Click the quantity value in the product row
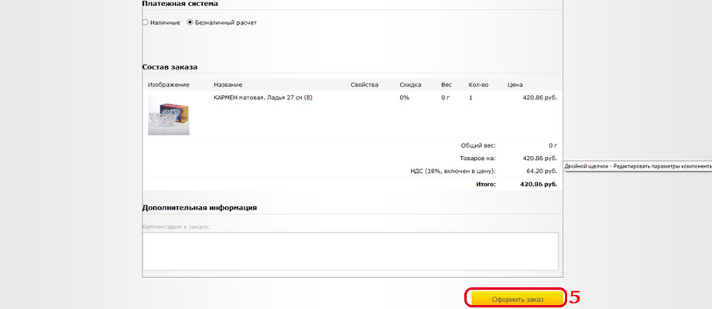Screen dimensions: 712x309 click(471, 97)
